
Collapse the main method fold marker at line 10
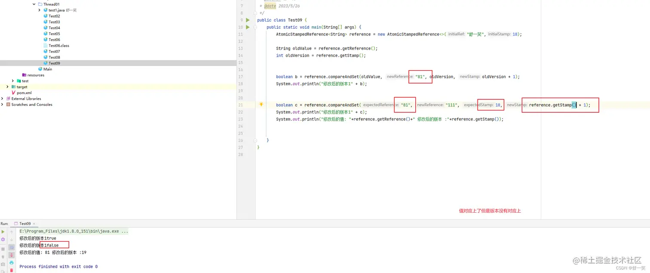coord(255,27)
